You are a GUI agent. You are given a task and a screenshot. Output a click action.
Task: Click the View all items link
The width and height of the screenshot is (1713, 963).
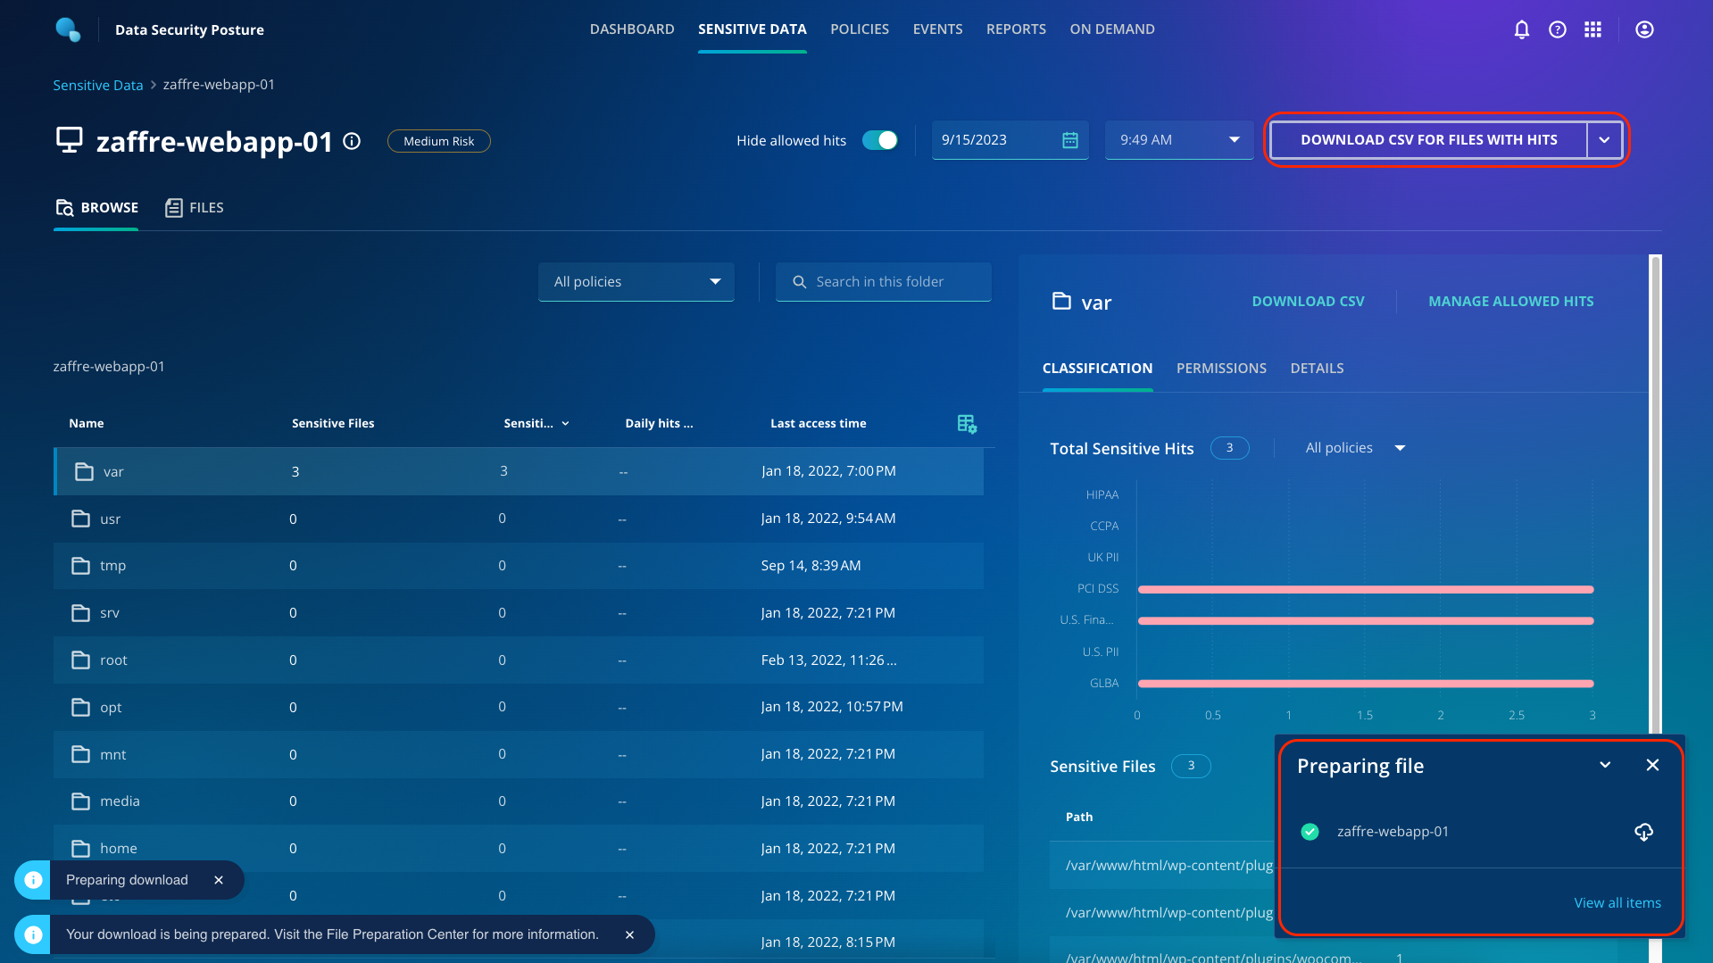coord(1617,903)
